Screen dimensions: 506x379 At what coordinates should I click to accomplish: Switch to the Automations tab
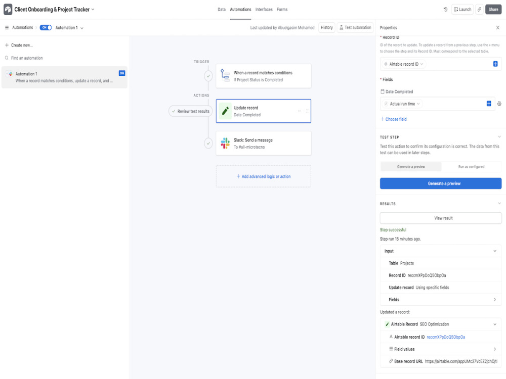240,9
